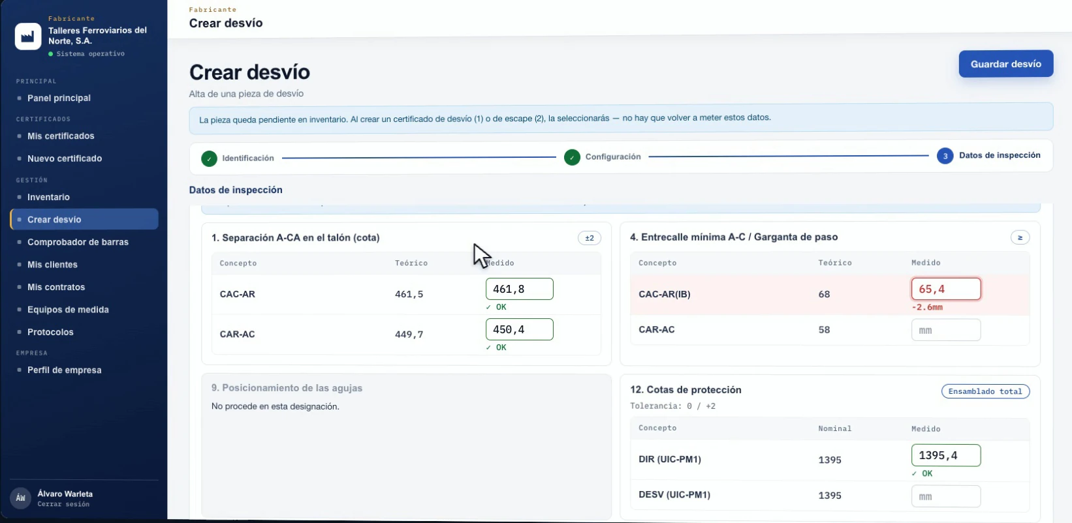The image size is (1072, 523).
Task: Click the 9. Posicionamiento de las agujas heading
Action: [x=287, y=388]
